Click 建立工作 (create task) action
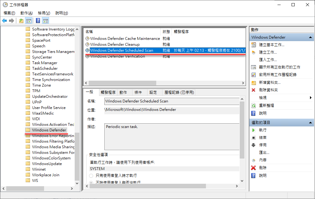 pyautogui.click(x=268, y=52)
